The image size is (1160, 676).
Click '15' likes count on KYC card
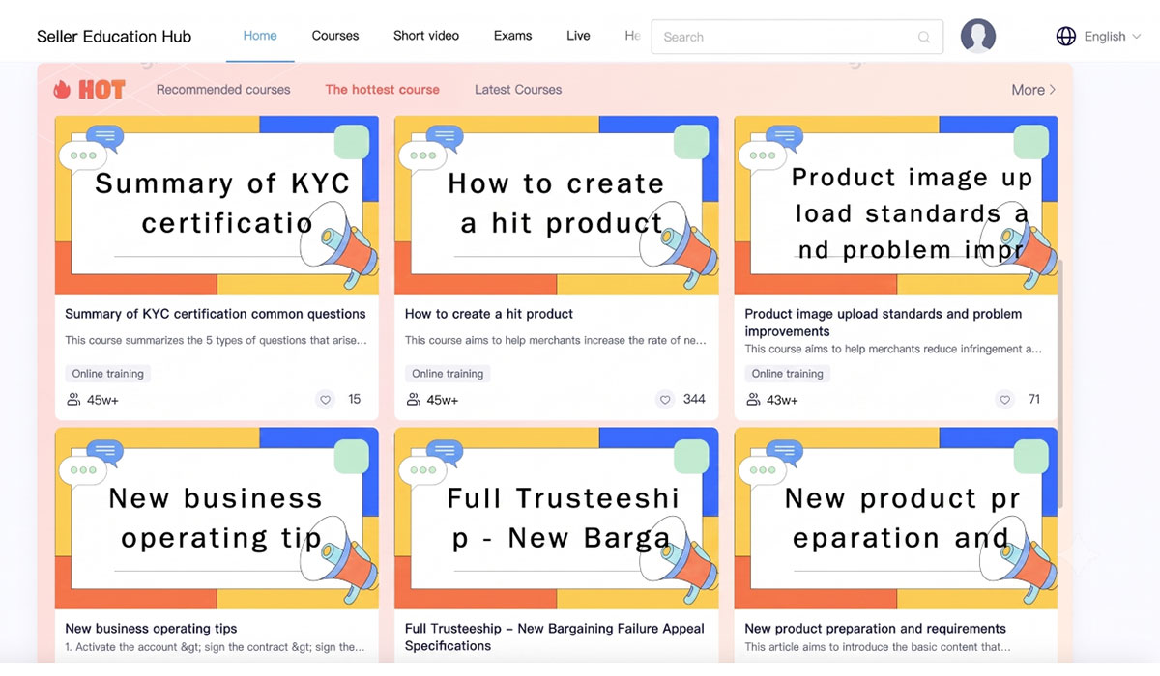pyautogui.click(x=355, y=399)
